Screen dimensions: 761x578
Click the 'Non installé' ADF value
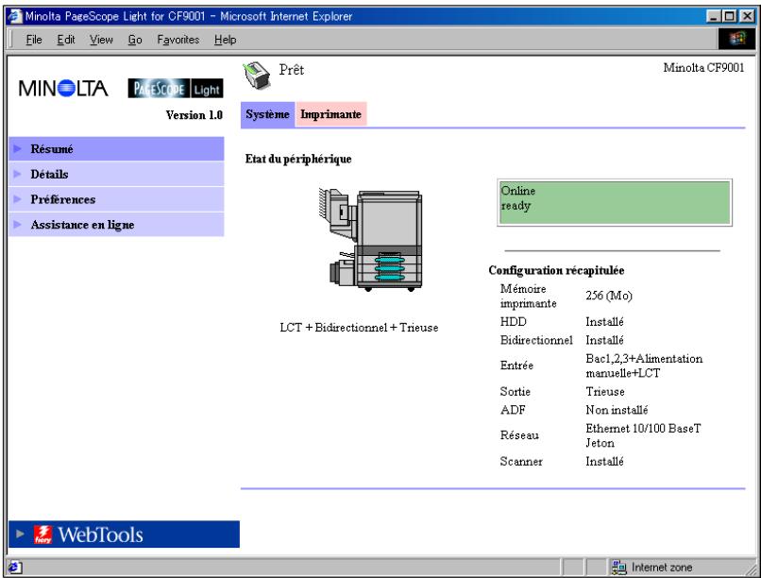tap(617, 410)
